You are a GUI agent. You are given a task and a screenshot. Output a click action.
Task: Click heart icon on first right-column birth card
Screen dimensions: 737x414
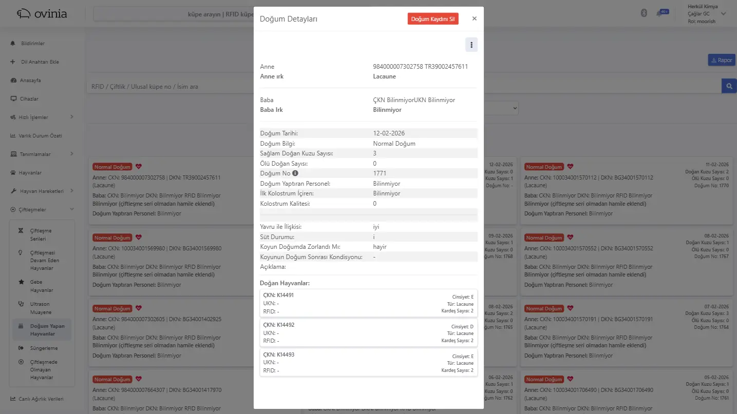570,167
